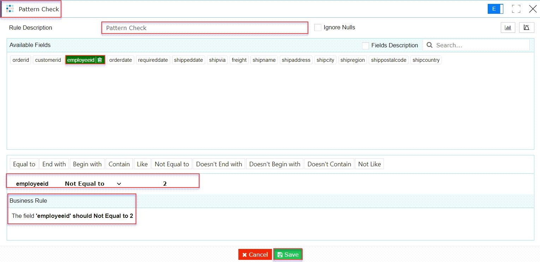Click inside the Rule Description text field
Viewport: 540px width, 262px height.
204,28
